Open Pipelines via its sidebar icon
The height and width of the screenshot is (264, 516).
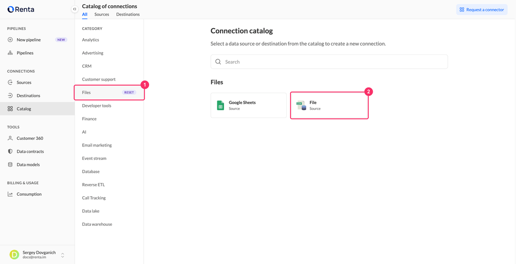click(x=10, y=53)
